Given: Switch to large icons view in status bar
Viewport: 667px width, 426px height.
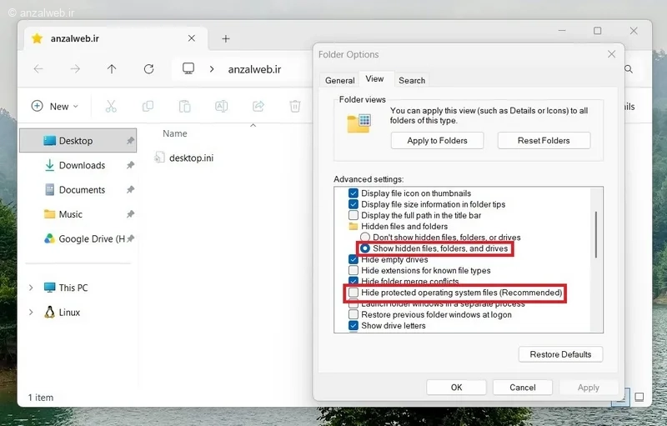Looking at the screenshot, I should 639,397.
